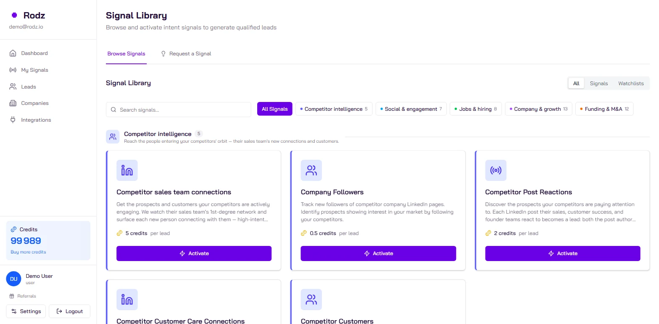659x324 pixels.
Task: Click the Referrals gift icon
Action: click(x=12, y=296)
